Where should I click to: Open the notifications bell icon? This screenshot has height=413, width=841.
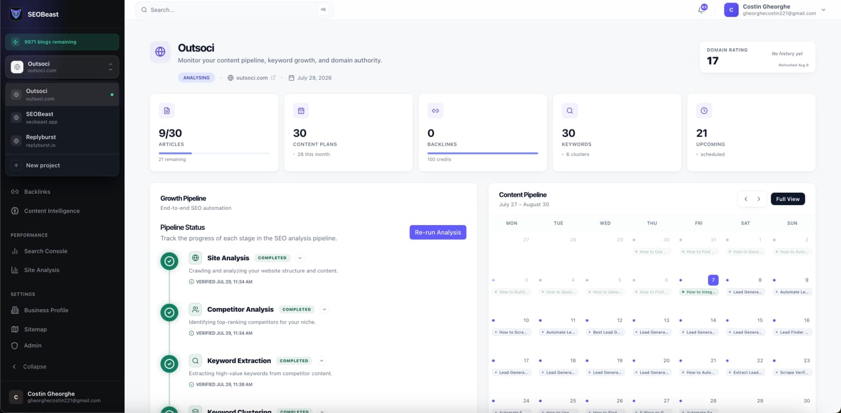click(701, 9)
